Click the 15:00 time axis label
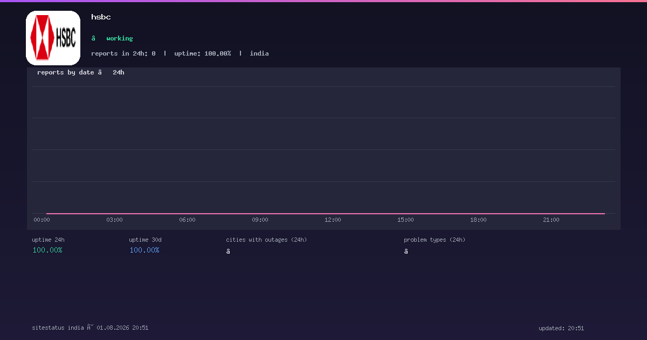Viewport: 647px width, 340px height. (x=405, y=220)
